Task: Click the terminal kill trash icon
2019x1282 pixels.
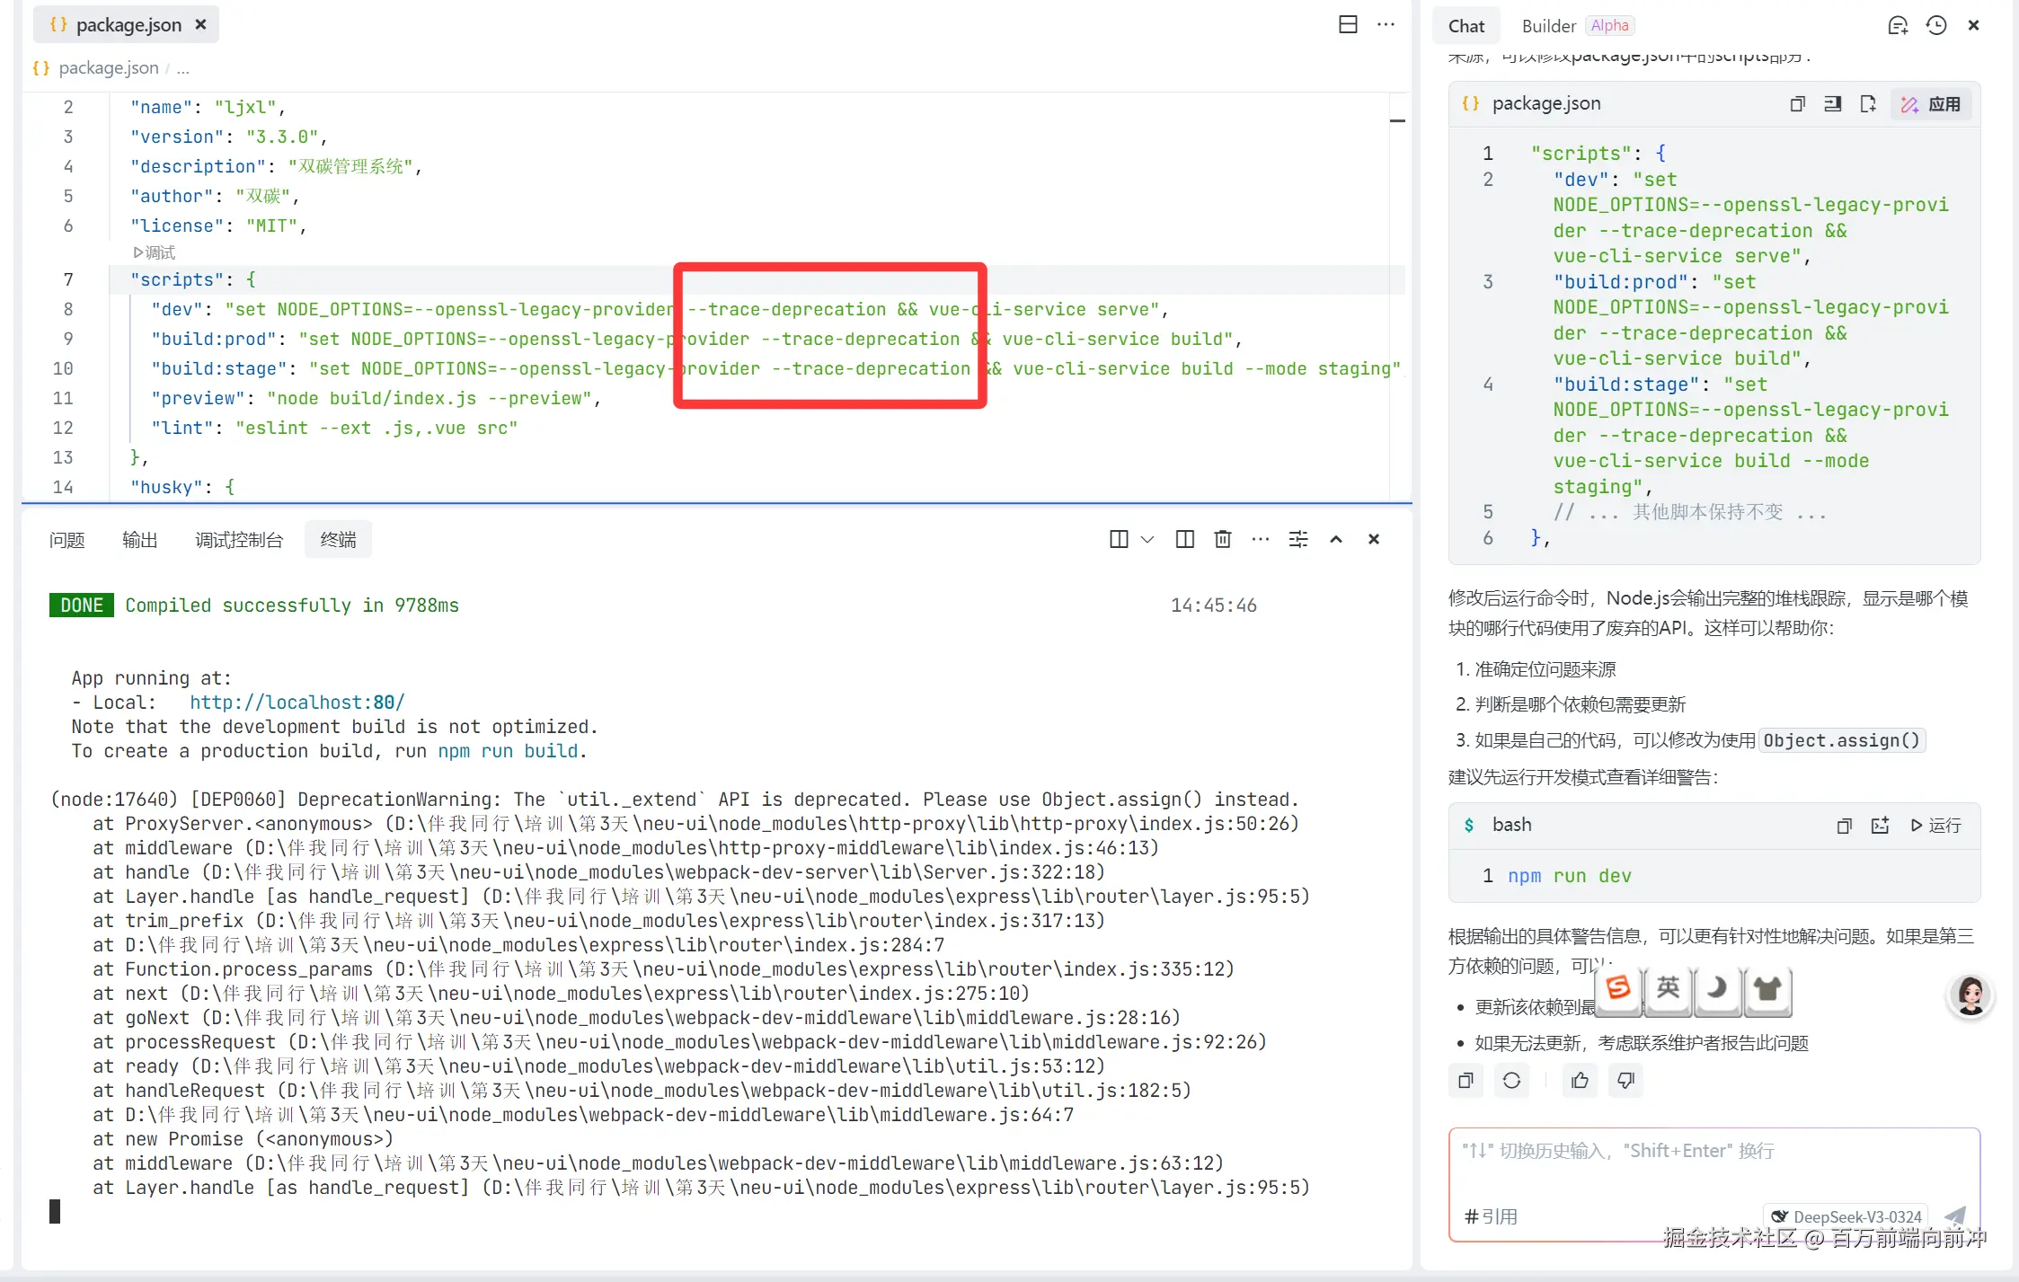Action: coord(1222,539)
